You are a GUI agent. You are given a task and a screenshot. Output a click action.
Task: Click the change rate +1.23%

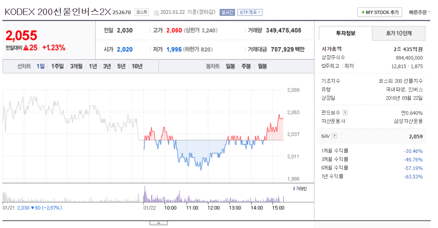[x=53, y=48]
